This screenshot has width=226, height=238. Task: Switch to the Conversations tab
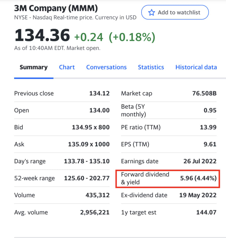click(x=106, y=67)
